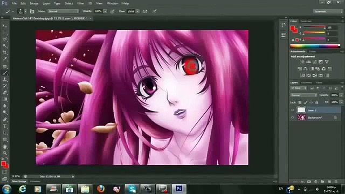Open the layer Opacity dropdown arrow
The height and width of the screenshot is (194, 345).
[x=341, y=95]
